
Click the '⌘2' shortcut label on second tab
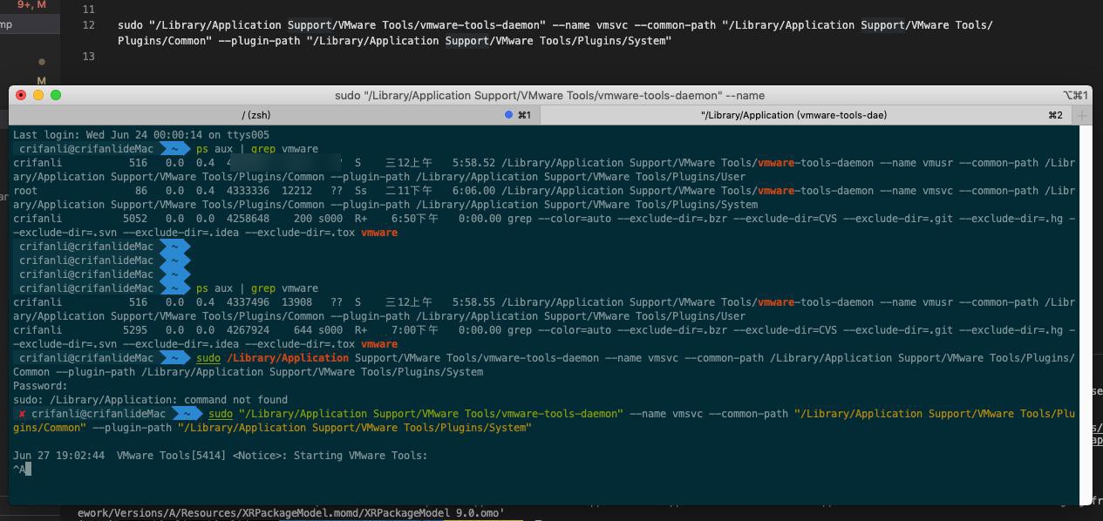(1055, 115)
